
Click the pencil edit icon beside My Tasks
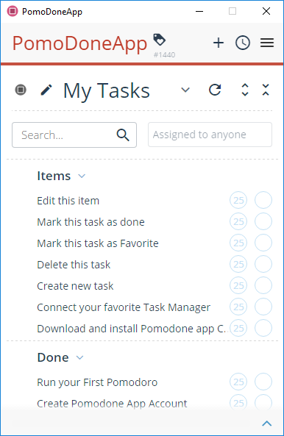click(x=46, y=90)
